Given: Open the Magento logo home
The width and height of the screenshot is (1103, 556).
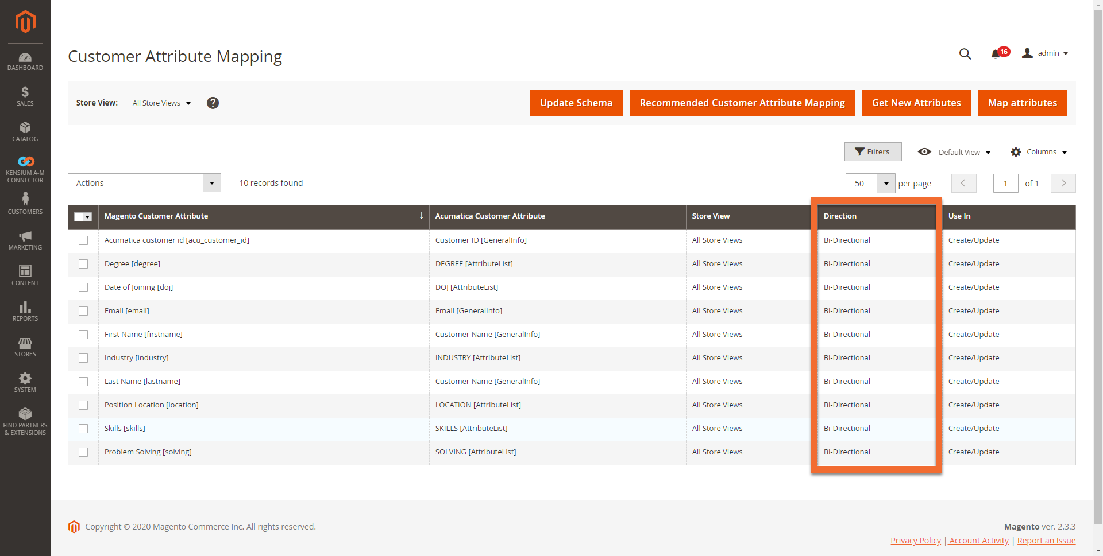Looking at the screenshot, I should pyautogui.click(x=25, y=22).
